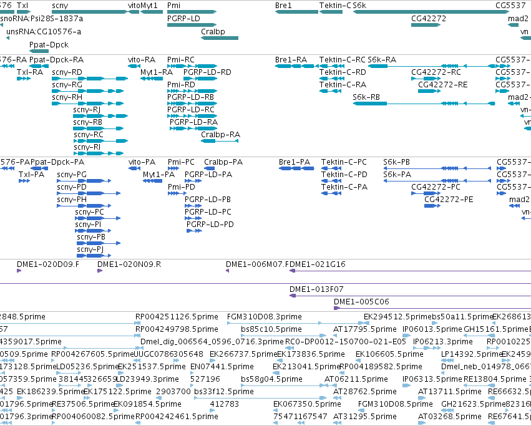Image resolution: width=531 pixels, height=426 pixels.
Task: Select transcript Txl-RA
Action: 24,79
